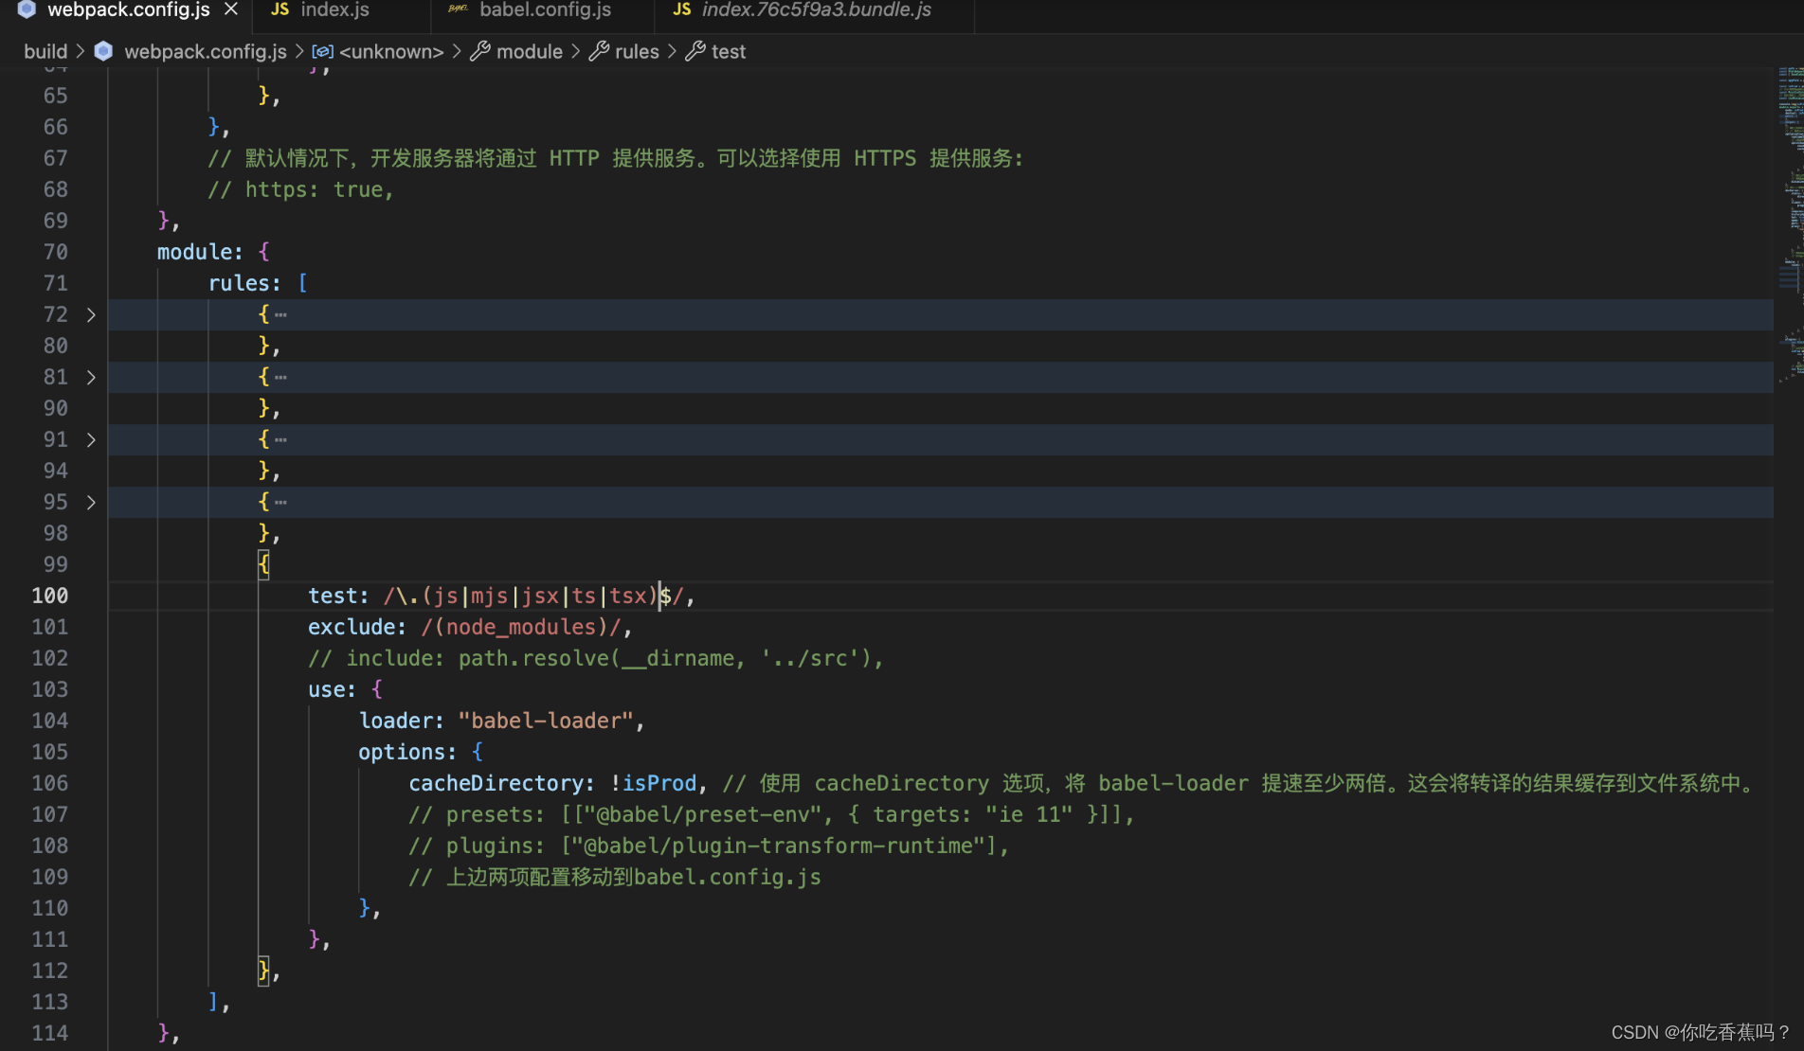Expand folded block at line 91

click(x=91, y=439)
